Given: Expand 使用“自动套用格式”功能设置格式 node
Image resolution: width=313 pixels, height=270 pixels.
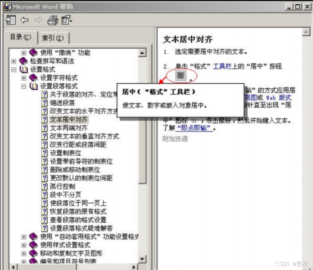Looking at the screenshot, I should click(x=24, y=237).
